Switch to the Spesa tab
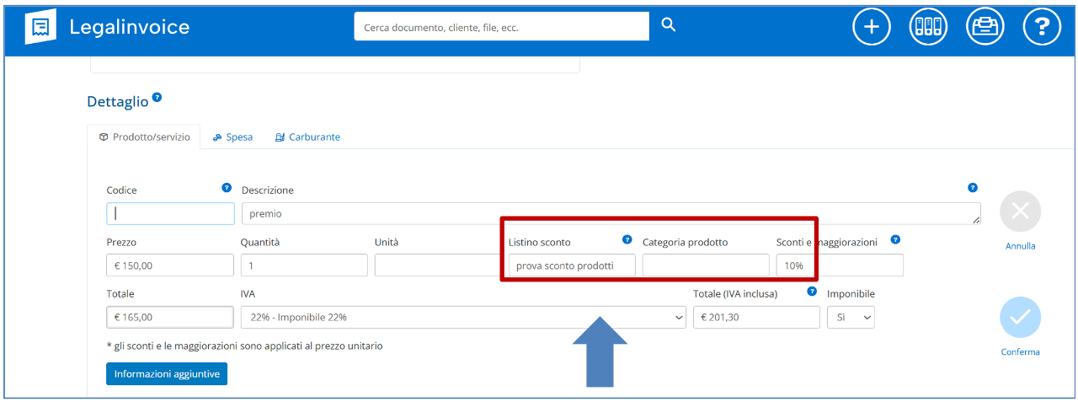This screenshot has height=402, width=1078. (232, 137)
